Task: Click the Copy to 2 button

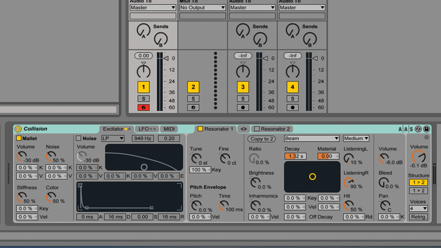Action: point(261,139)
